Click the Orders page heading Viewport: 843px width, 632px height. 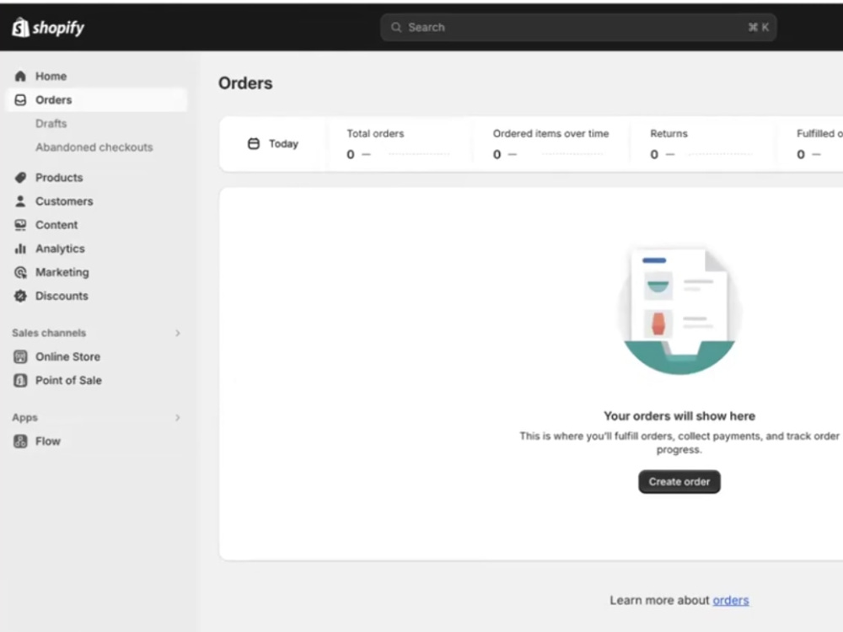coord(245,83)
